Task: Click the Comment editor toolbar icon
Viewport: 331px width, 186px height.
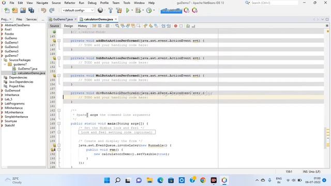Action: click(x=188, y=26)
